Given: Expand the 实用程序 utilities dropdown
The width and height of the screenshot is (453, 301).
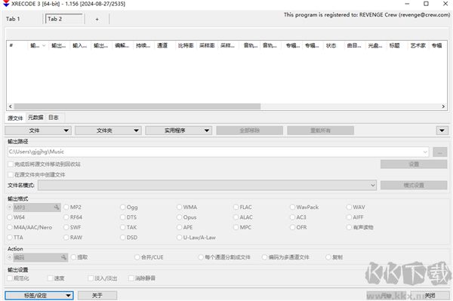Looking at the screenshot, I should tap(179, 131).
